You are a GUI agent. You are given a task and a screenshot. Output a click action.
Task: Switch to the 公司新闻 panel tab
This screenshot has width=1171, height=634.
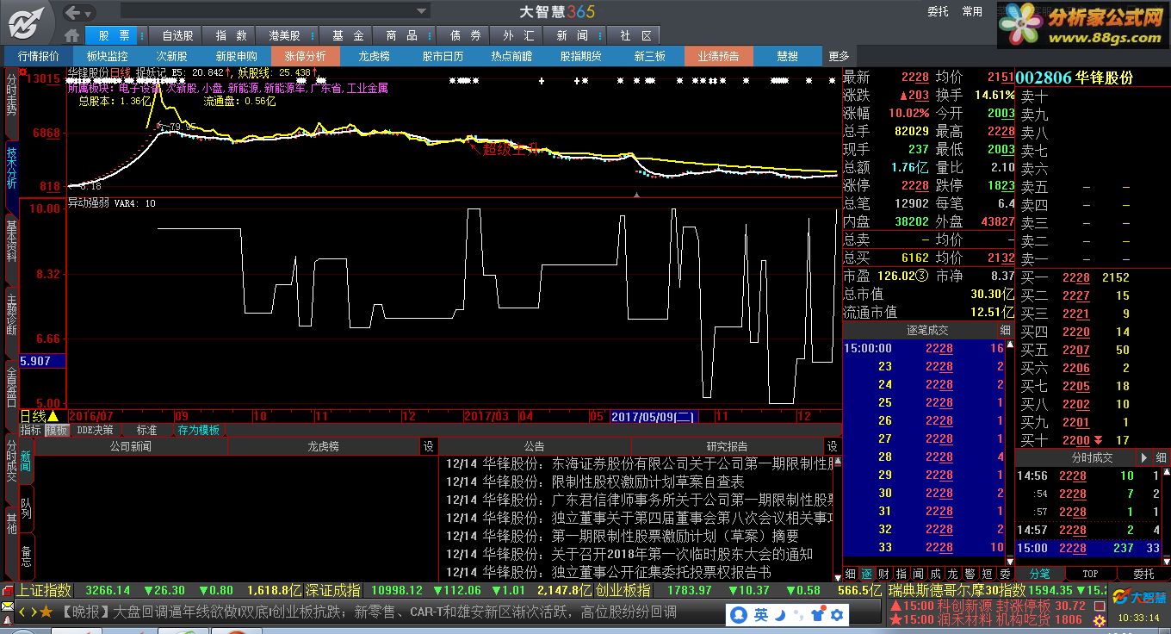(131, 446)
